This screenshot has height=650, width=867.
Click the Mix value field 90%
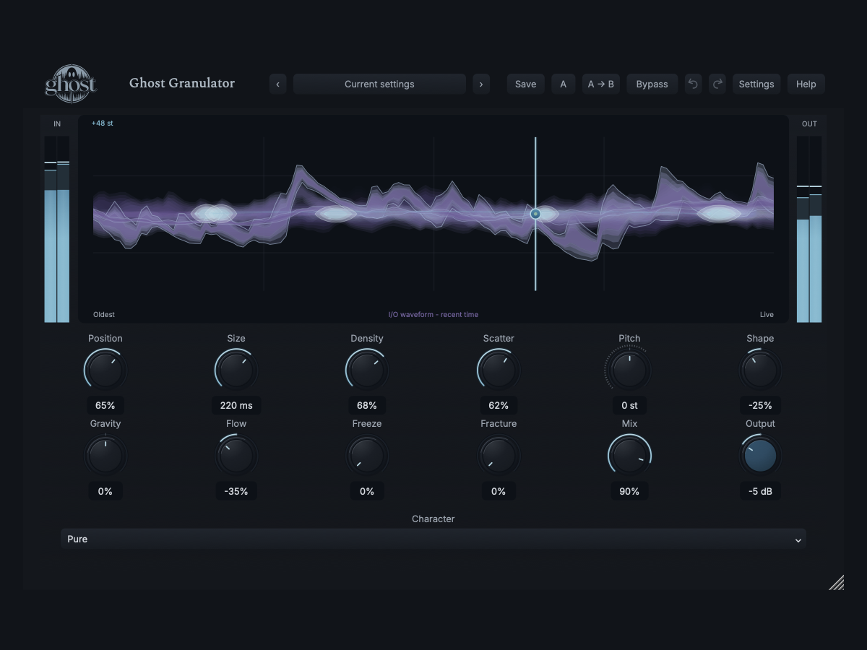click(629, 491)
